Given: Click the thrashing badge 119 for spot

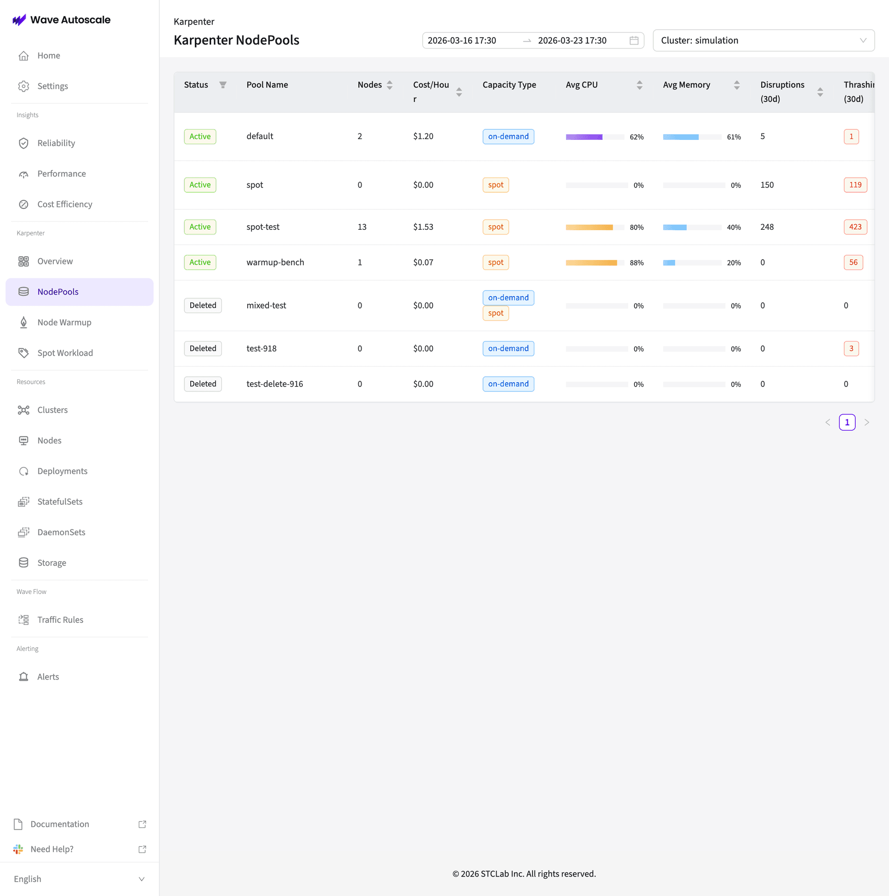Looking at the screenshot, I should [x=855, y=184].
